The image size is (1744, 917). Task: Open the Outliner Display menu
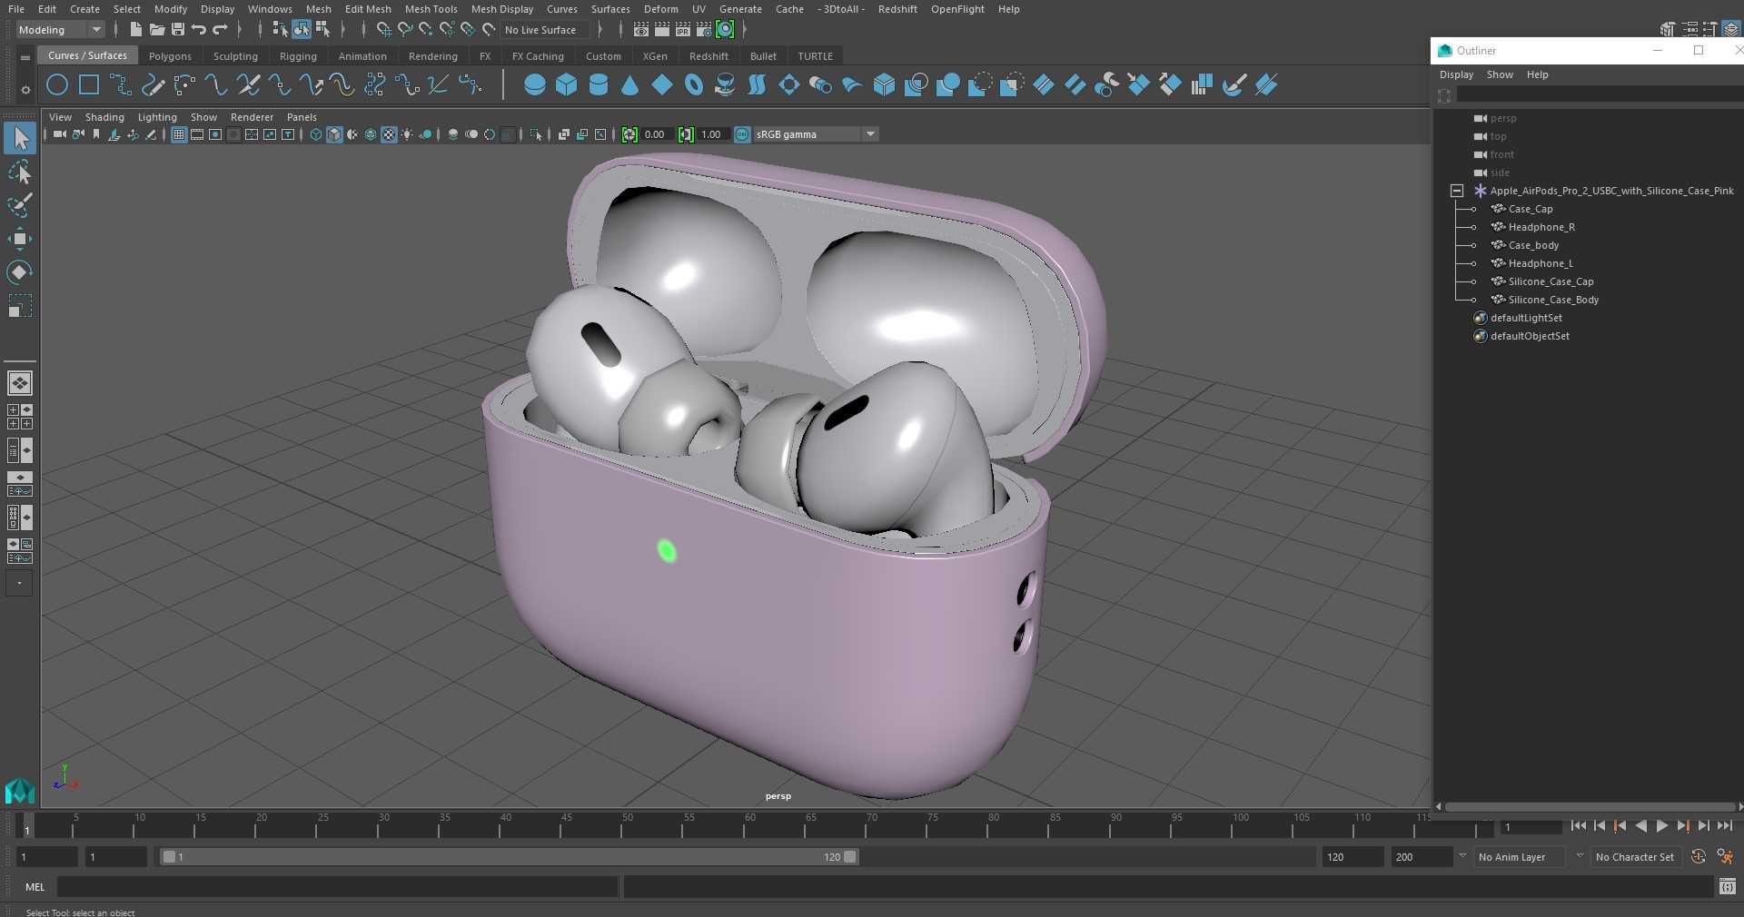pos(1456,74)
